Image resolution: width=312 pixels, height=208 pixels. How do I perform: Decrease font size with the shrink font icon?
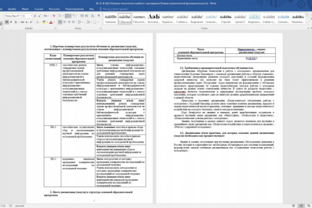[x=39, y=16]
